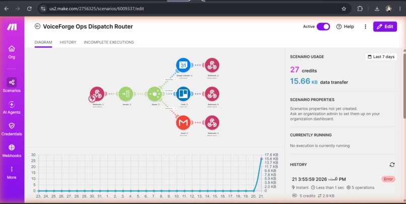Open browser downloads icon
406x204 pixels.
377,9
